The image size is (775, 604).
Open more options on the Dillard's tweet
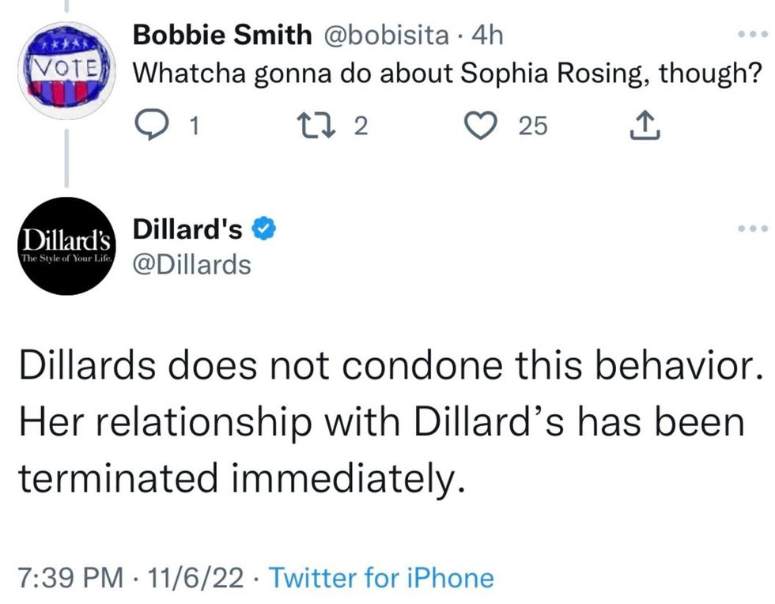[751, 230]
